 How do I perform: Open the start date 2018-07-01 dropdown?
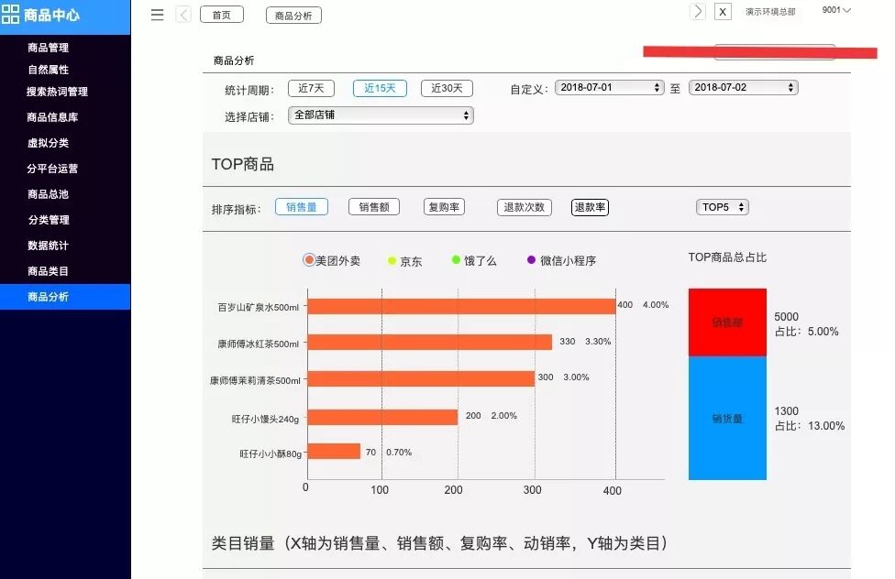click(x=609, y=87)
